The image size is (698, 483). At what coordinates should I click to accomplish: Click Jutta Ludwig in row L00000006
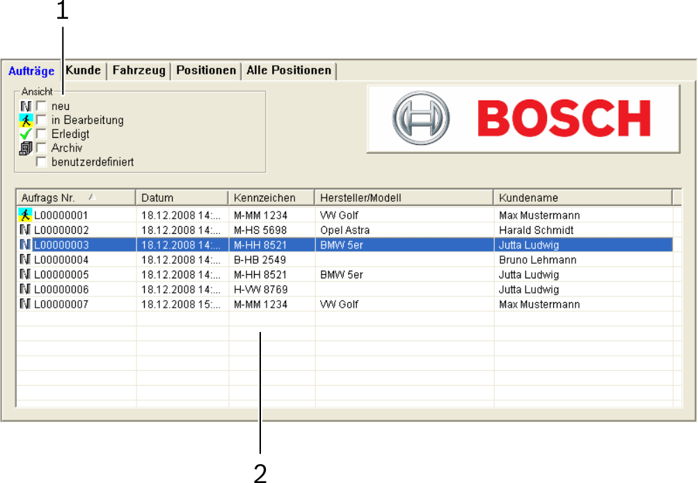coord(529,290)
